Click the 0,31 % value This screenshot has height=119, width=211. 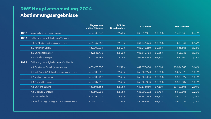[195, 33]
